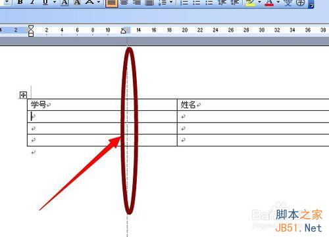This screenshot has height=237, width=329.
Task: Toggle Underline formatting
Action: pos(45,2)
